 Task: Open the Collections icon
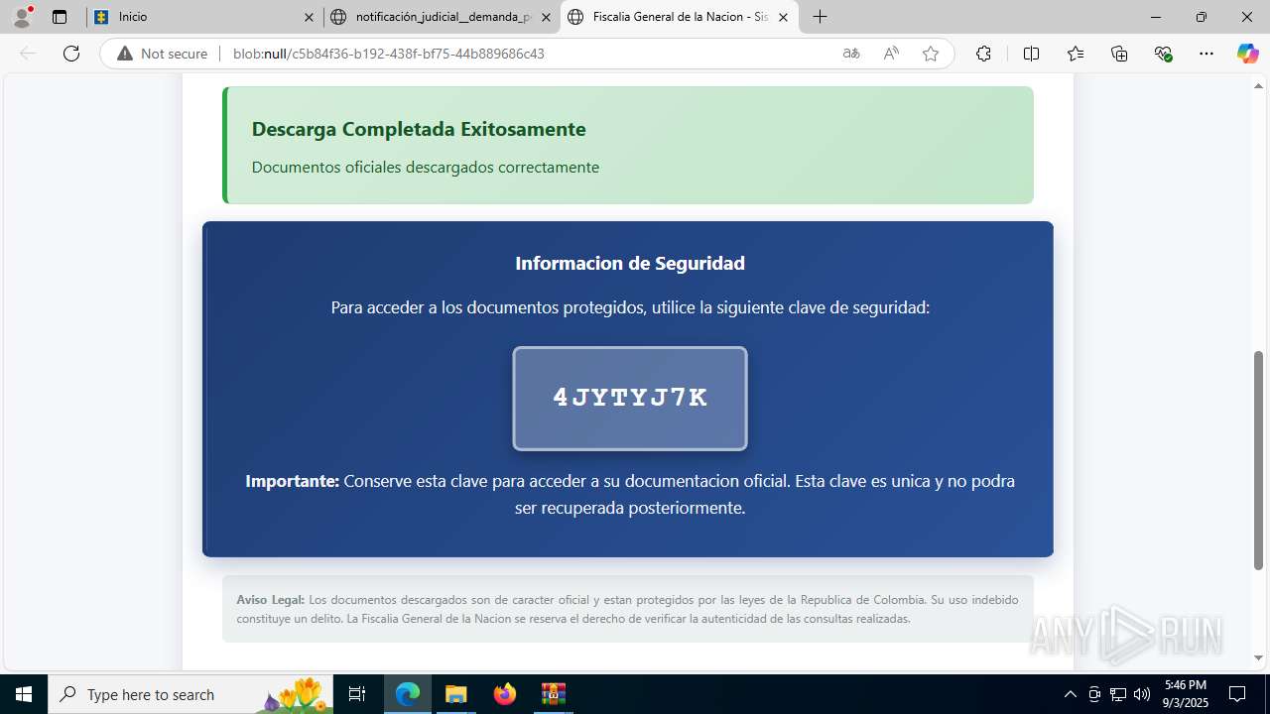click(x=1119, y=54)
